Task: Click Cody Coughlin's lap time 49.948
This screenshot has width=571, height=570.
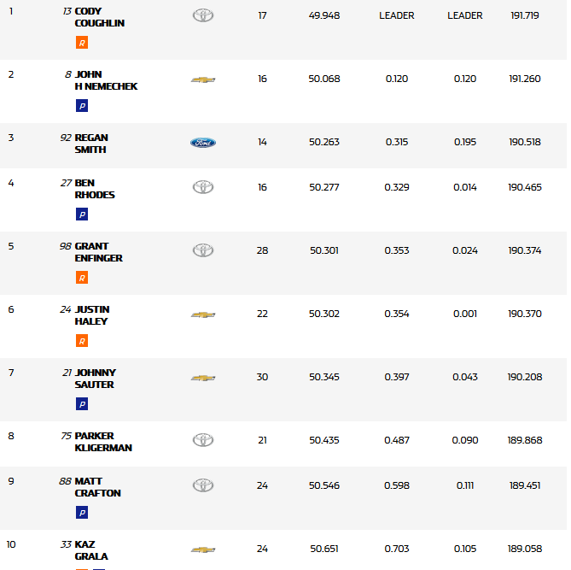Action: point(324,15)
